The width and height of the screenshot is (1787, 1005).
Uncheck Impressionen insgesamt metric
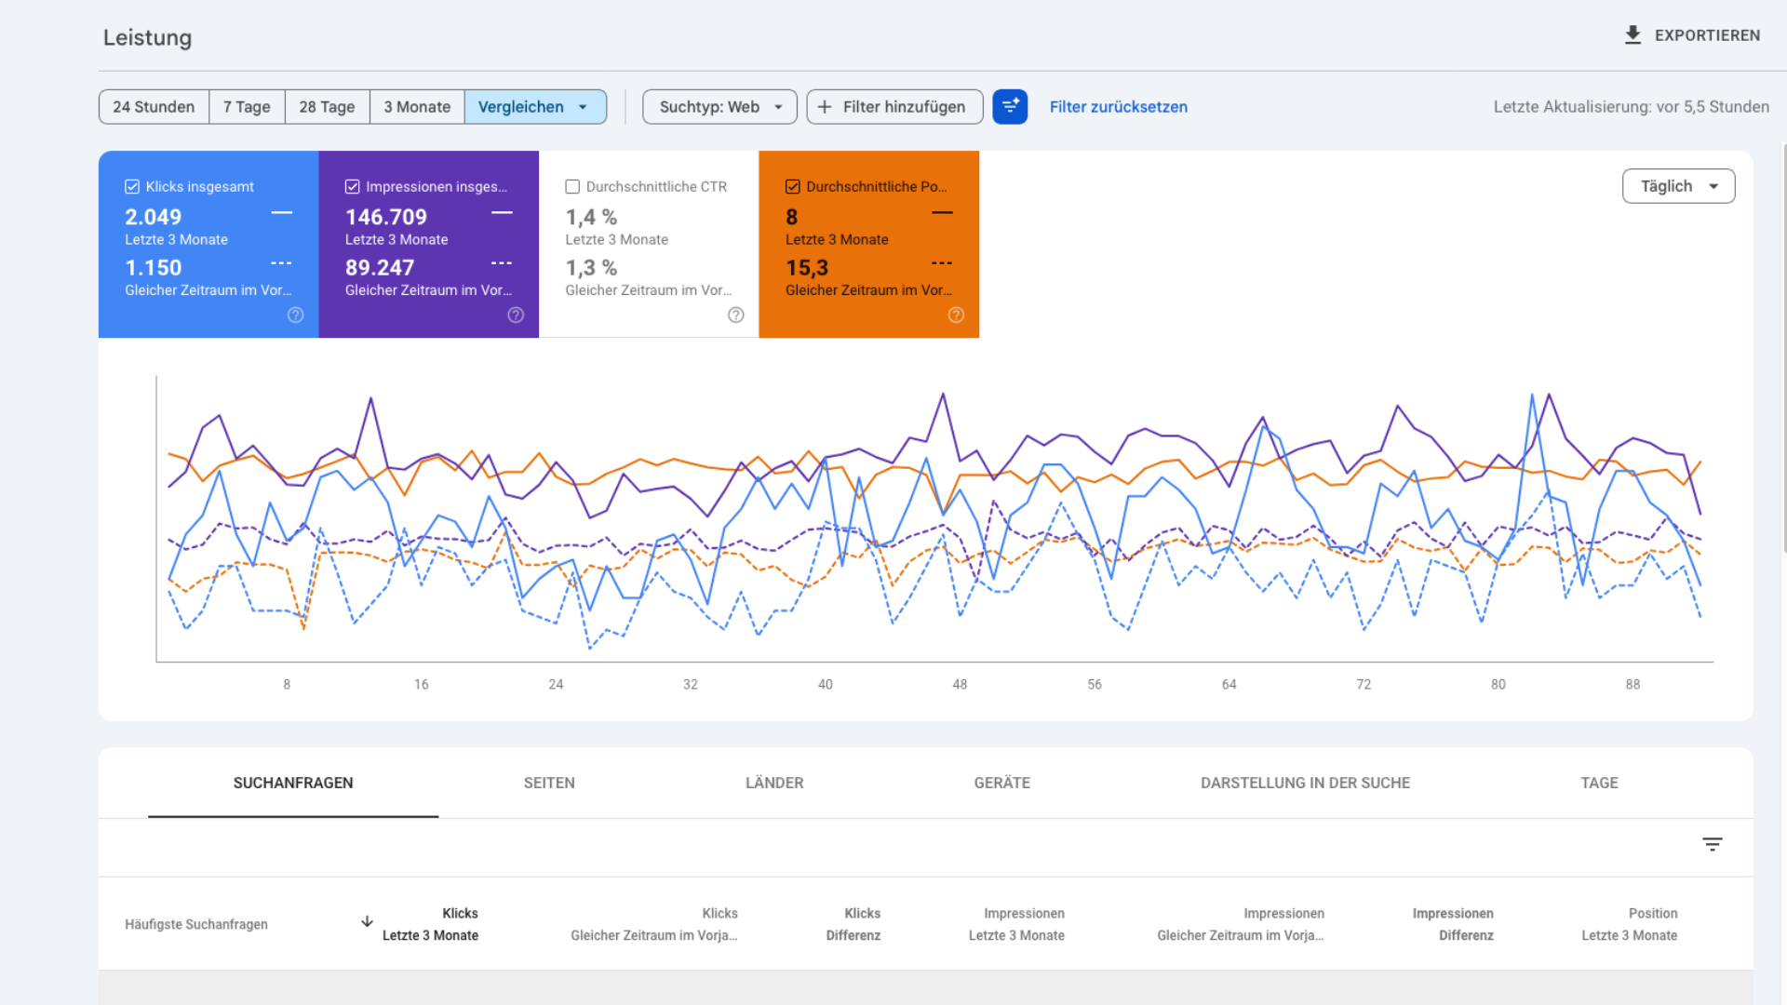(x=352, y=186)
